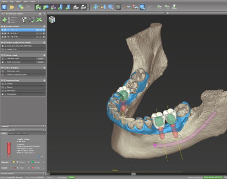The image size is (227, 179).
Task: Click the view orientation cube in 3D view
Action: [52, 19]
